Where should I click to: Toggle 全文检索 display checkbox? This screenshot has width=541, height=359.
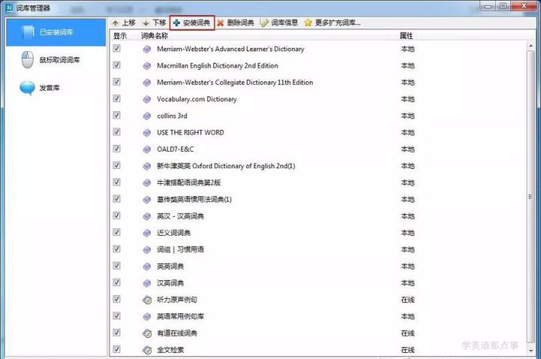coord(116,349)
